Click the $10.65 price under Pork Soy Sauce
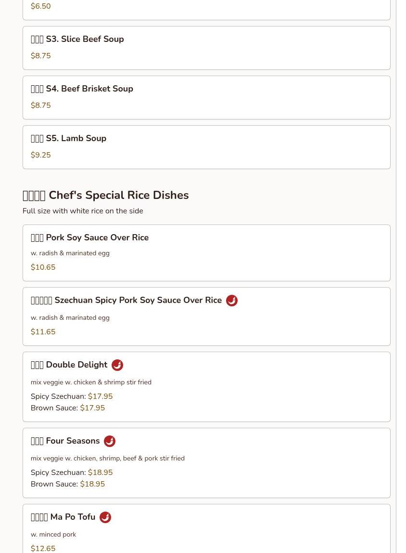406x553 pixels. (x=43, y=267)
